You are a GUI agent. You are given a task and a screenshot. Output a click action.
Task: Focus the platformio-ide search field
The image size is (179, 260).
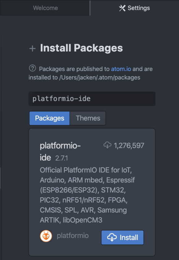click(92, 99)
